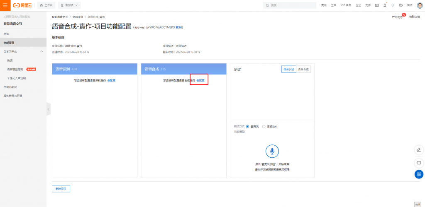Viewport: 425px width, 207px height.
Task: Click 去配置 in the 语音识别 ASR card
Action: [x=111, y=80]
